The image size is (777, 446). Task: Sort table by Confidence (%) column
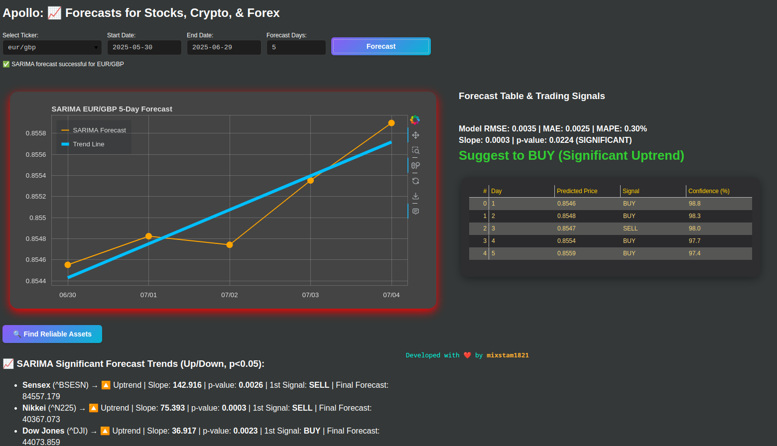(708, 191)
